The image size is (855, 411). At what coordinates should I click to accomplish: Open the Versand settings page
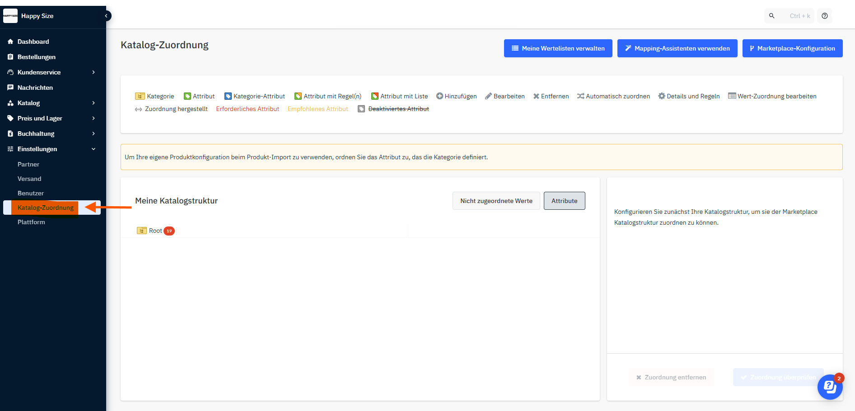coord(29,179)
